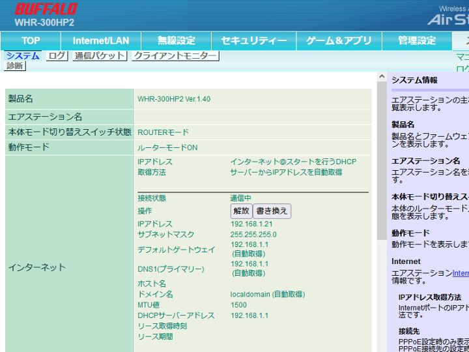Click the scrollbar up arrow
This screenshot has width=469, height=352.
382,77
